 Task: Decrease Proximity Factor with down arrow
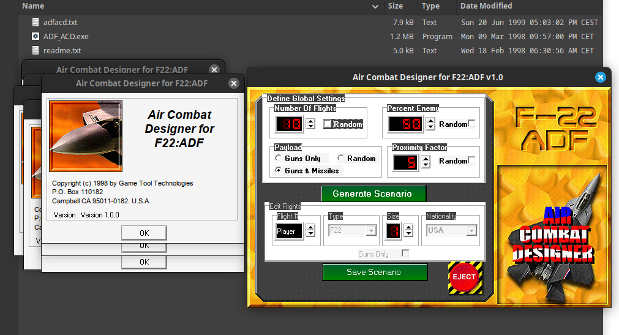click(426, 165)
